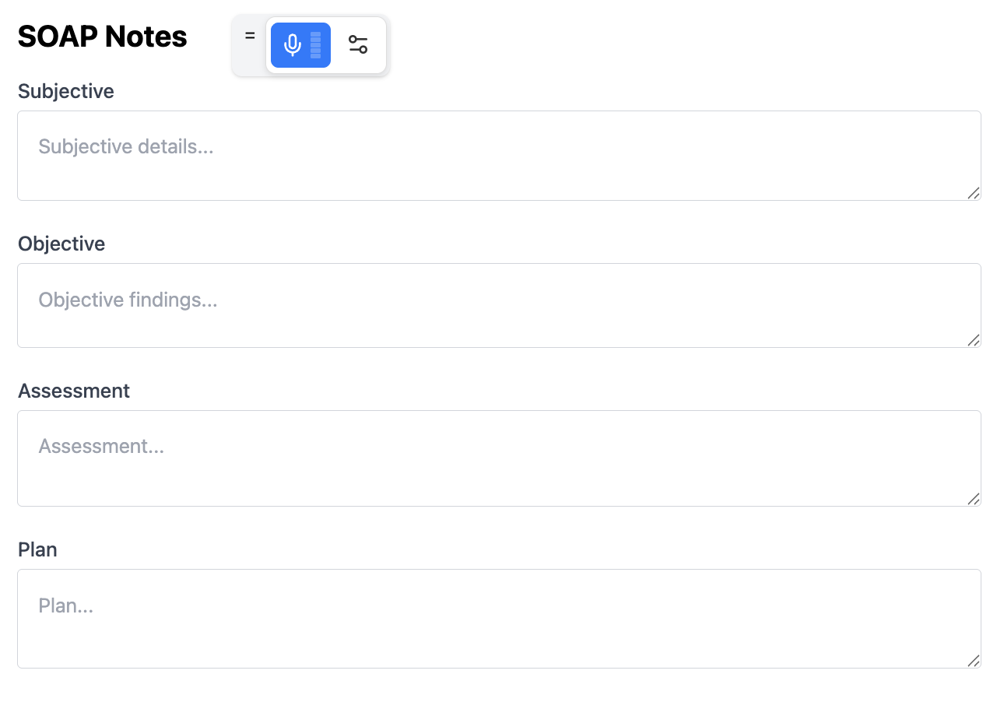Focus the Objective findings text area
This screenshot has width=1004, height=702.
click(x=499, y=305)
